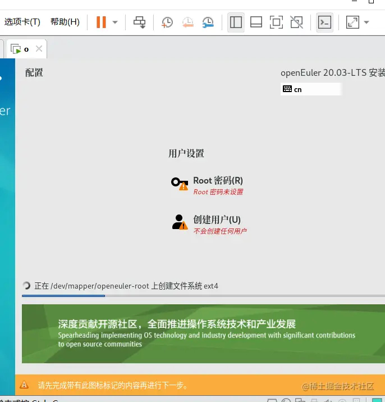Enter full screen mode
Image resolution: width=385 pixels, height=402 pixels.
(x=276, y=22)
